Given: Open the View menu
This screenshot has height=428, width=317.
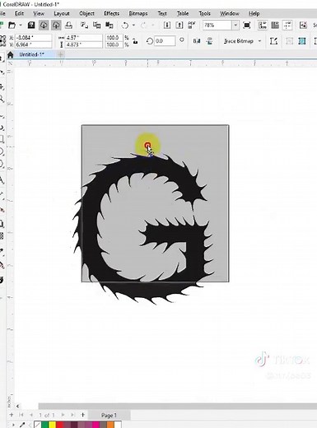Looking at the screenshot, I should click(39, 13).
